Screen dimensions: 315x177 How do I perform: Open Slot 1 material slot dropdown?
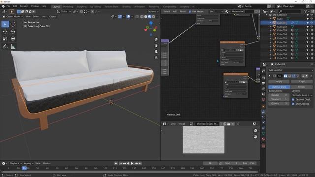216,12
